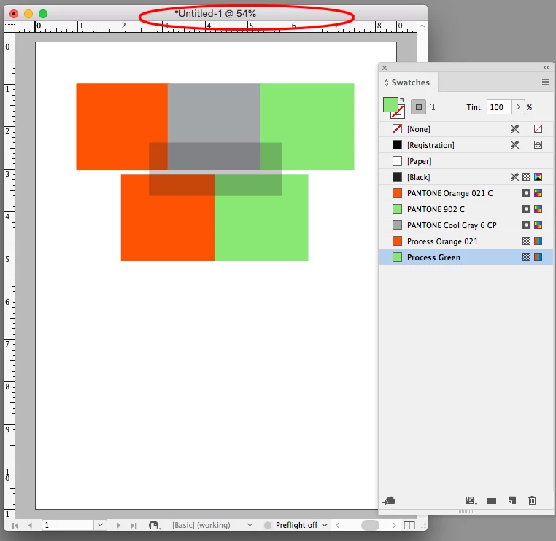Click the Tint percentage input field
556x541 pixels.
click(x=499, y=107)
